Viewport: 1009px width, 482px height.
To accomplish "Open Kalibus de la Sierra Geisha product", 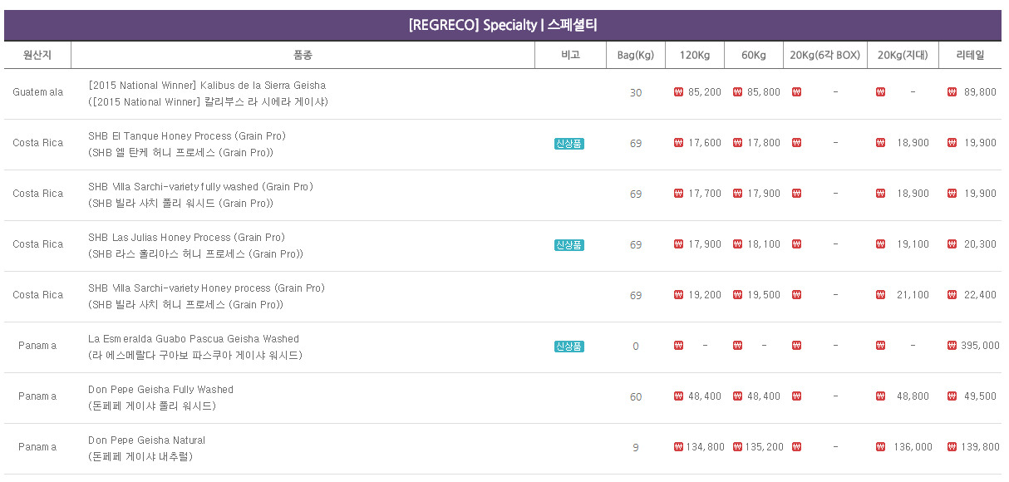I will (x=207, y=86).
